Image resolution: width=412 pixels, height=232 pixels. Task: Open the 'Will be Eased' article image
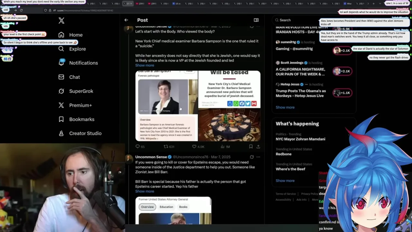[x=229, y=106]
